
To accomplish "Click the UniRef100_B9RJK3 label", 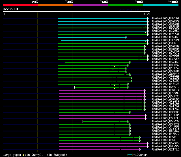I will click(x=166, y=37).
